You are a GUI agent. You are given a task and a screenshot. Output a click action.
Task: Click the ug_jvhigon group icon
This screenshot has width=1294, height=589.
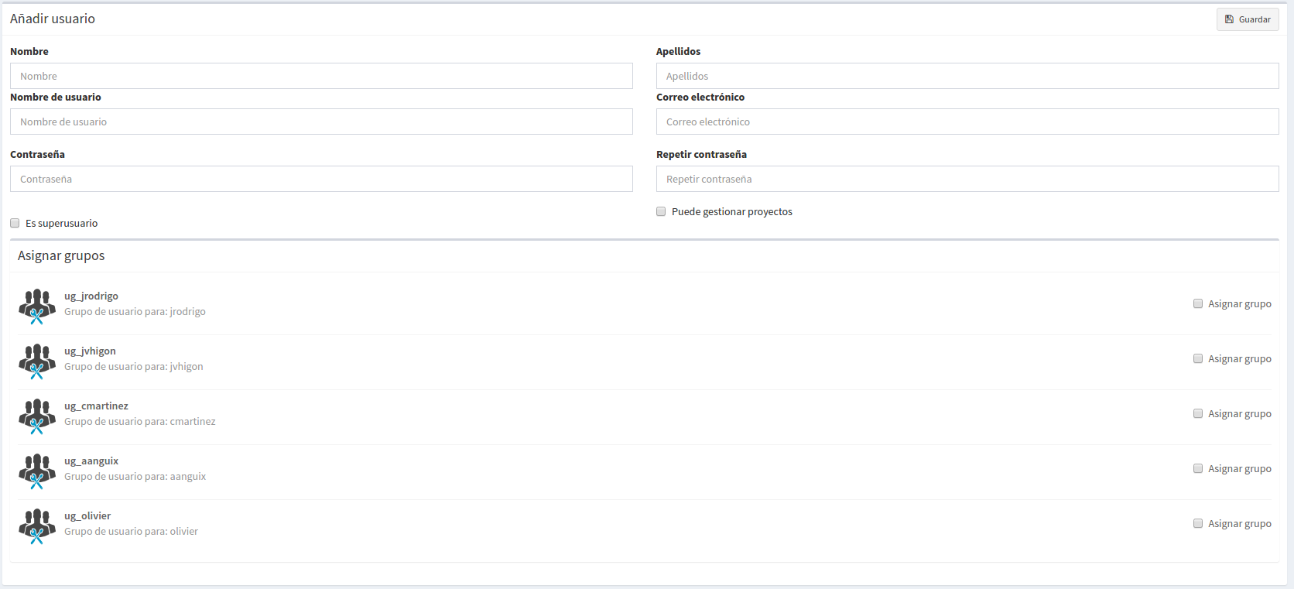point(36,360)
